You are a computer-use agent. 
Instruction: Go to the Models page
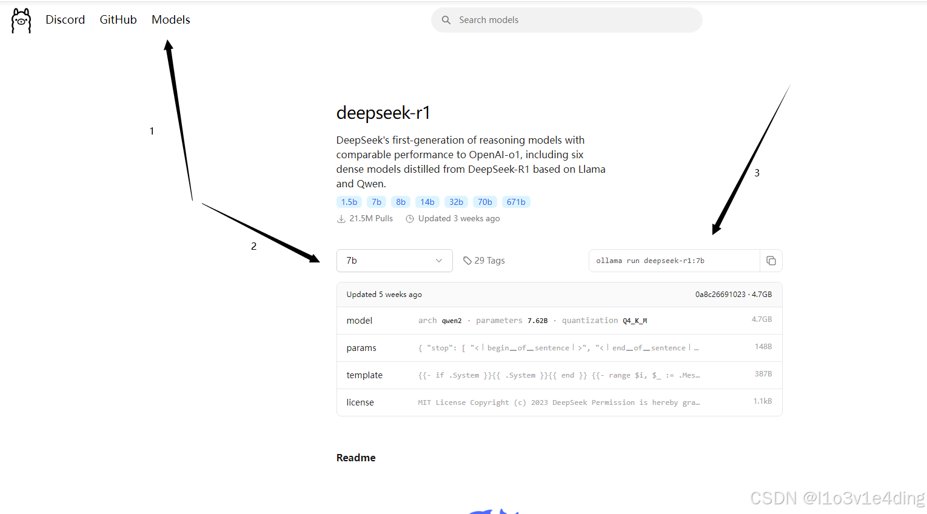(171, 19)
